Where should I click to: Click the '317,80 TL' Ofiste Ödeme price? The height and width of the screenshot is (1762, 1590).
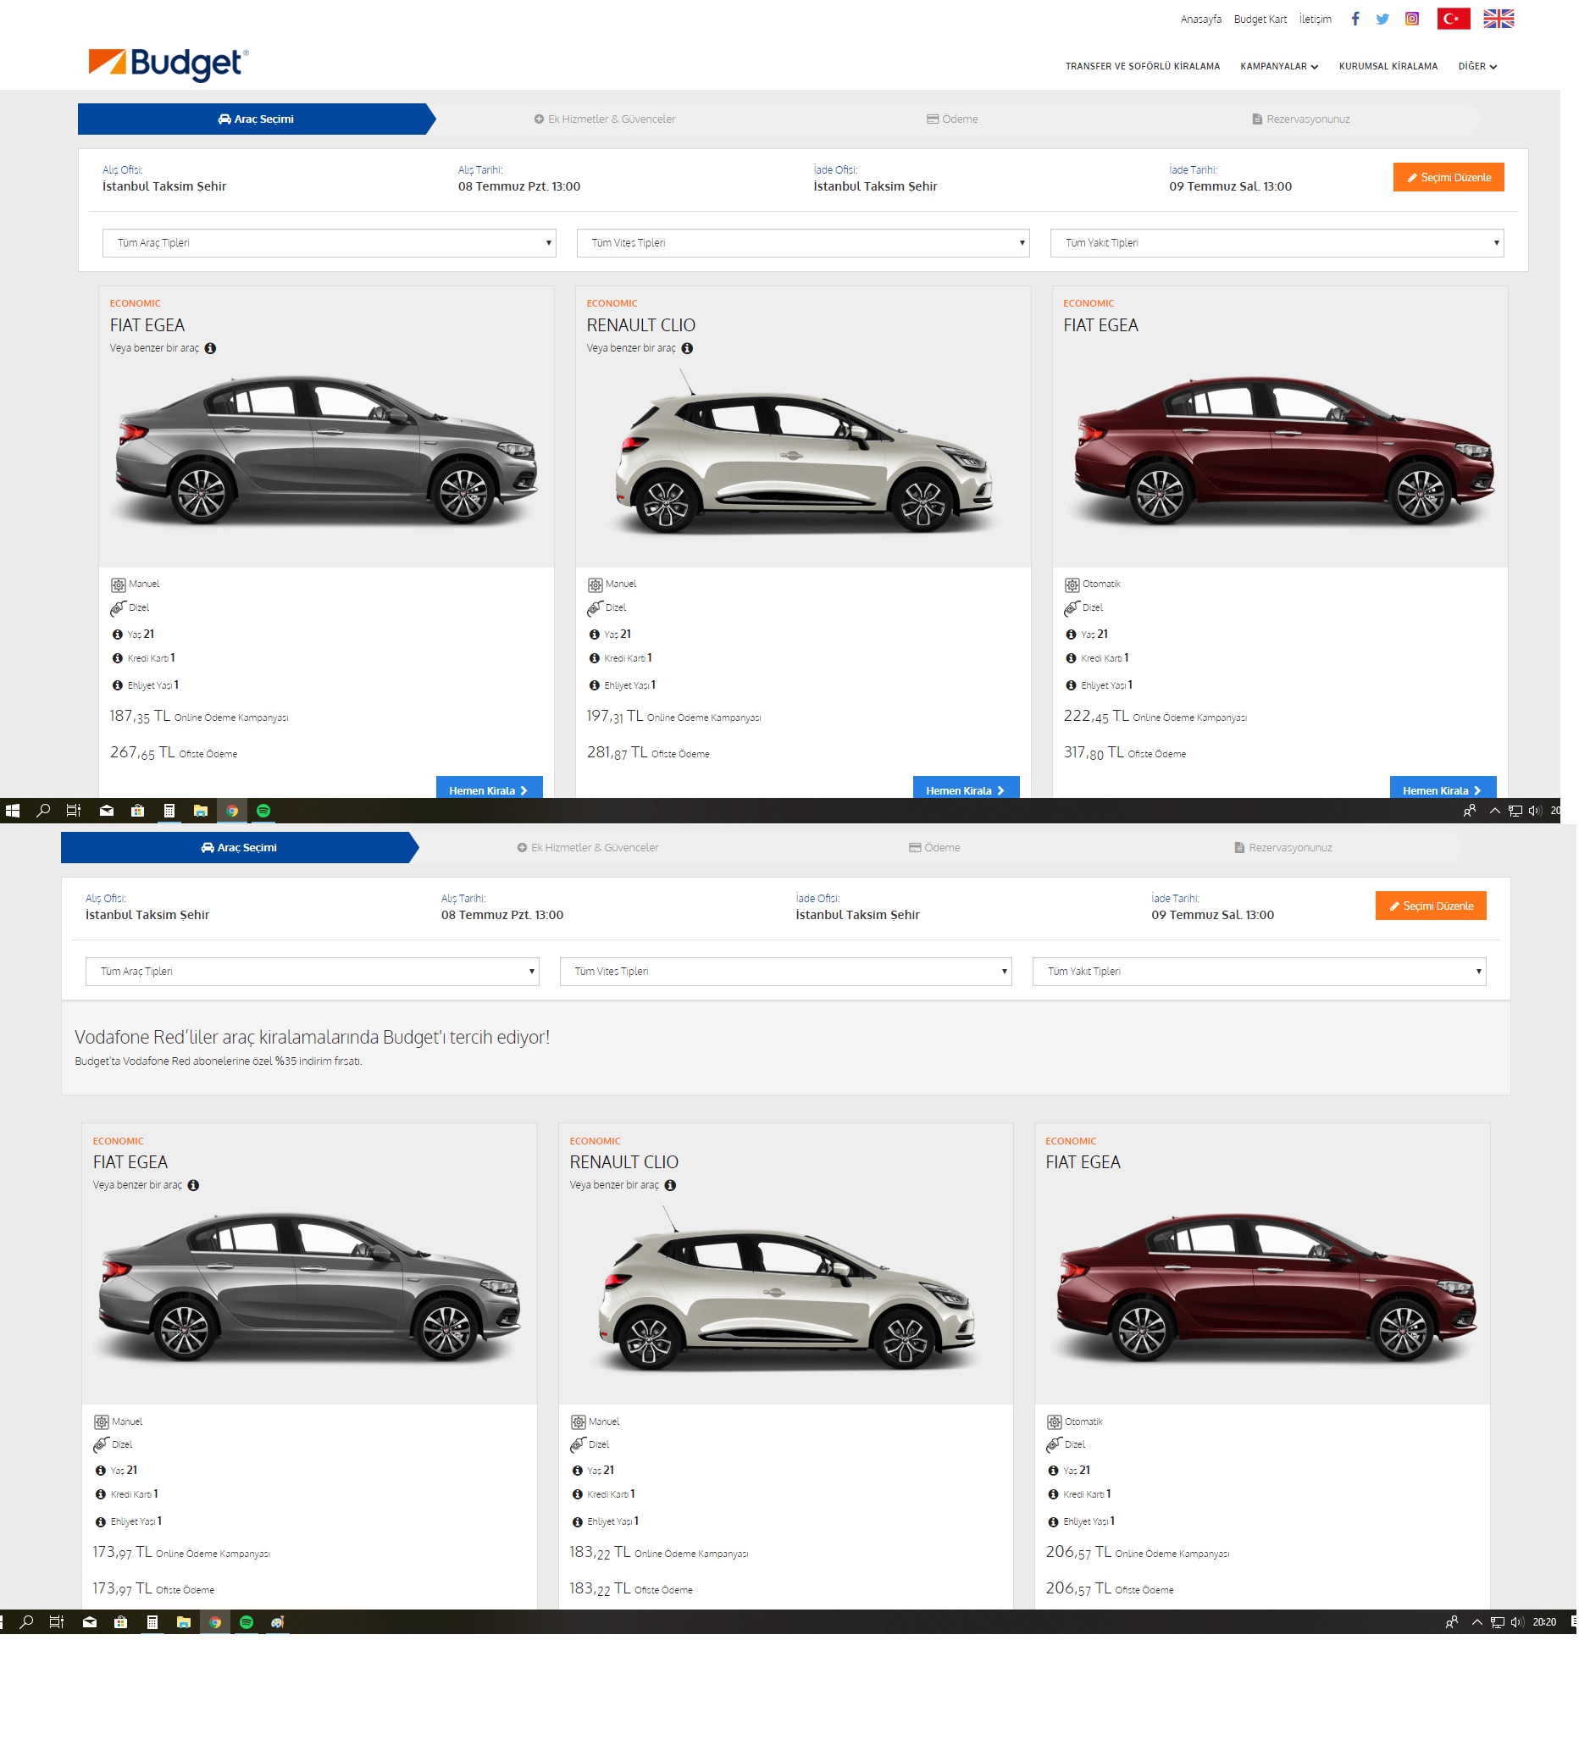pyautogui.click(x=1093, y=752)
